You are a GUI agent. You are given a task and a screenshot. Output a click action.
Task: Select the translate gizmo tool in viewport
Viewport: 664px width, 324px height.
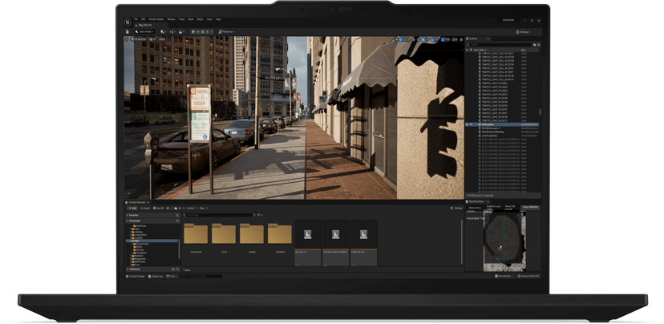(x=401, y=39)
